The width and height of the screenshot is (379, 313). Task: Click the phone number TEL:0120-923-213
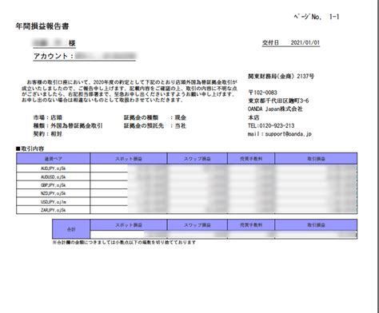(x=271, y=125)
